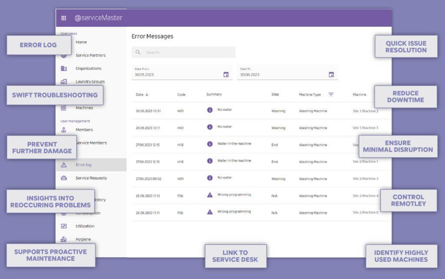445x279 pixels.
Task: Focus the Search input field
Action: [x=183, y=52]
